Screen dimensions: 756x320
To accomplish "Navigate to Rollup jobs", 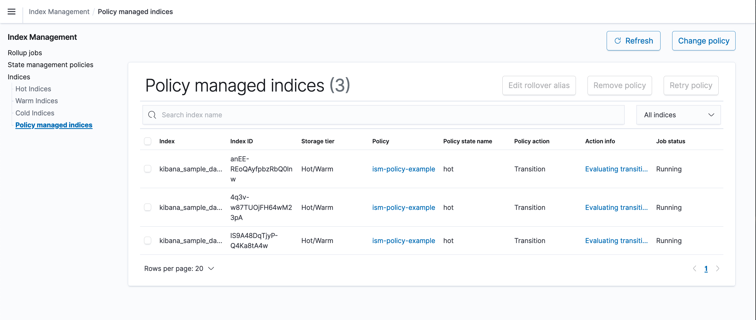I will coord(25,53).
